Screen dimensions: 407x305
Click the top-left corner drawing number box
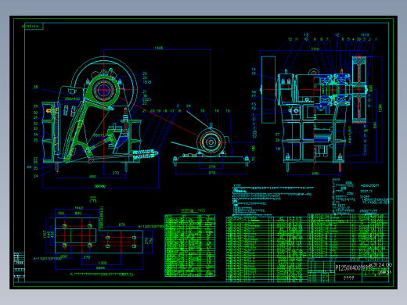pyautogui.click(x=33, y=27)
